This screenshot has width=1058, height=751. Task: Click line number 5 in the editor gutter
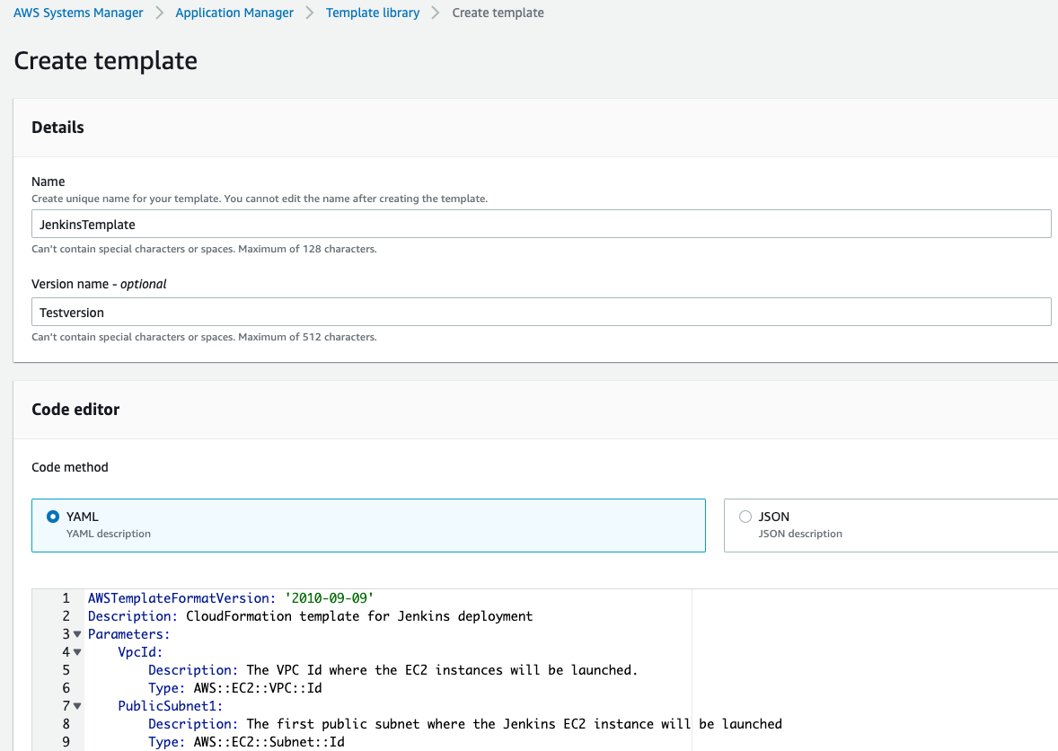tap(66, 669)
